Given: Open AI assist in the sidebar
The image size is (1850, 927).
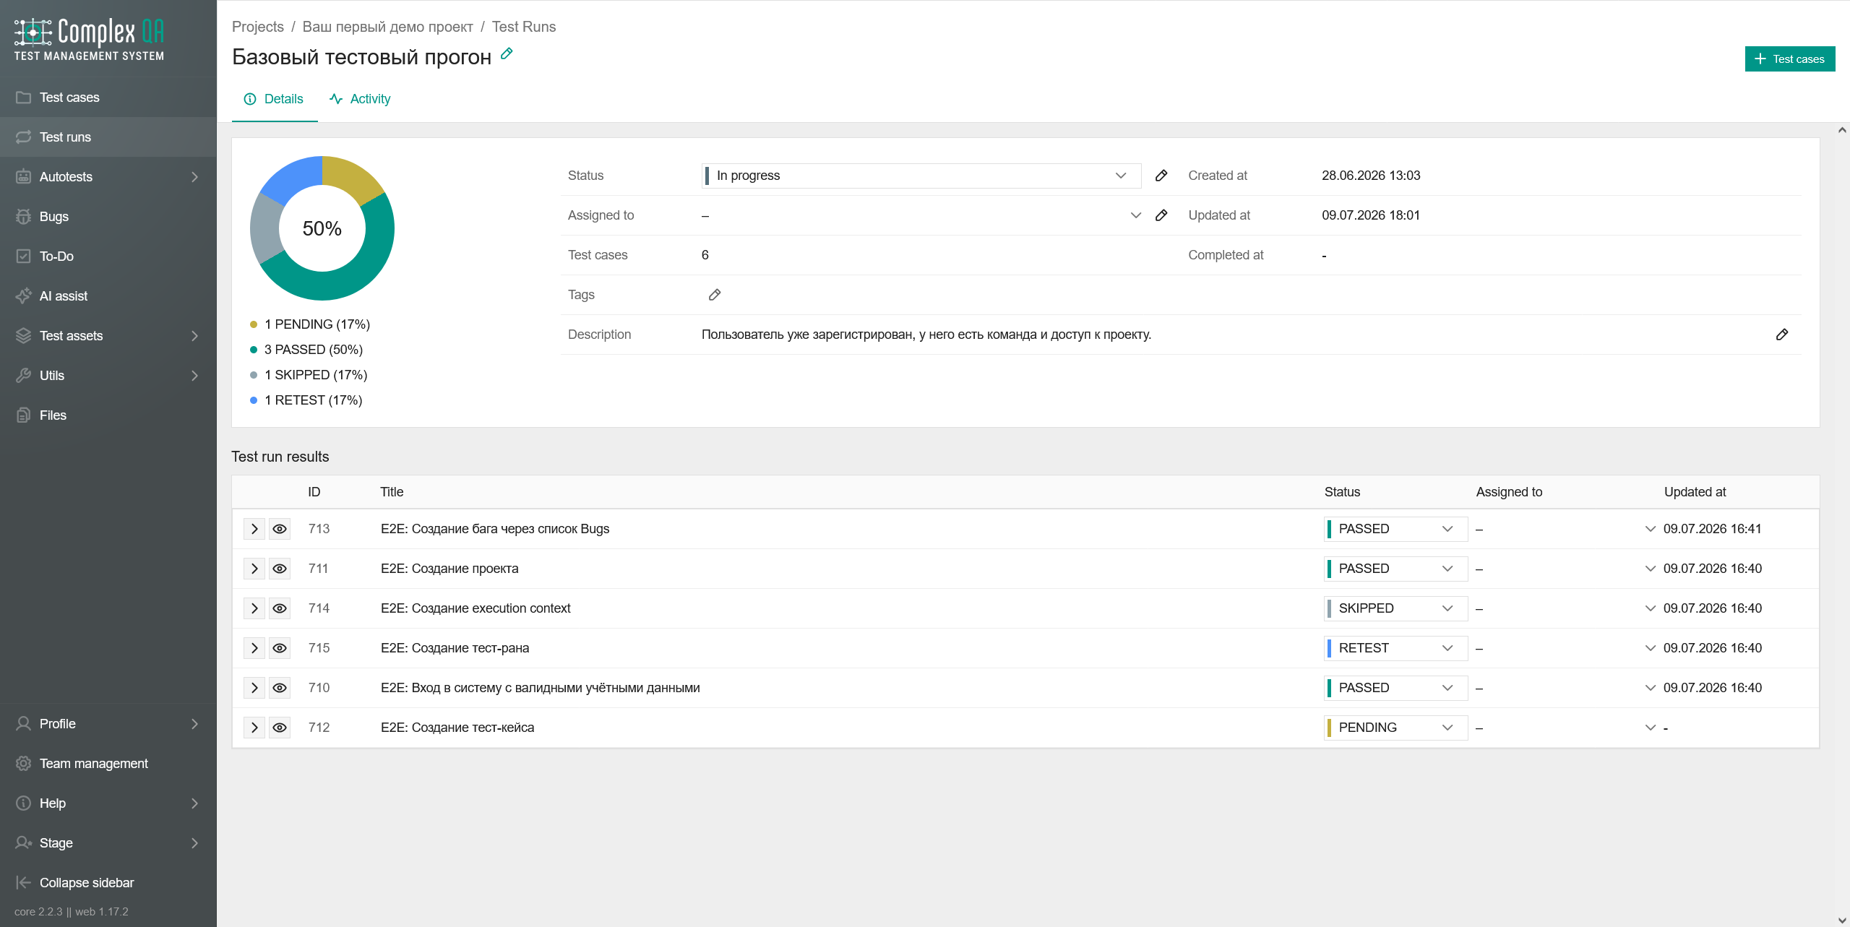Looking at the screenshot, I should coord(108,296).
